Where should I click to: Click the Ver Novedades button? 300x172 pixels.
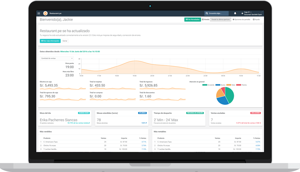[x=193, y=19]
